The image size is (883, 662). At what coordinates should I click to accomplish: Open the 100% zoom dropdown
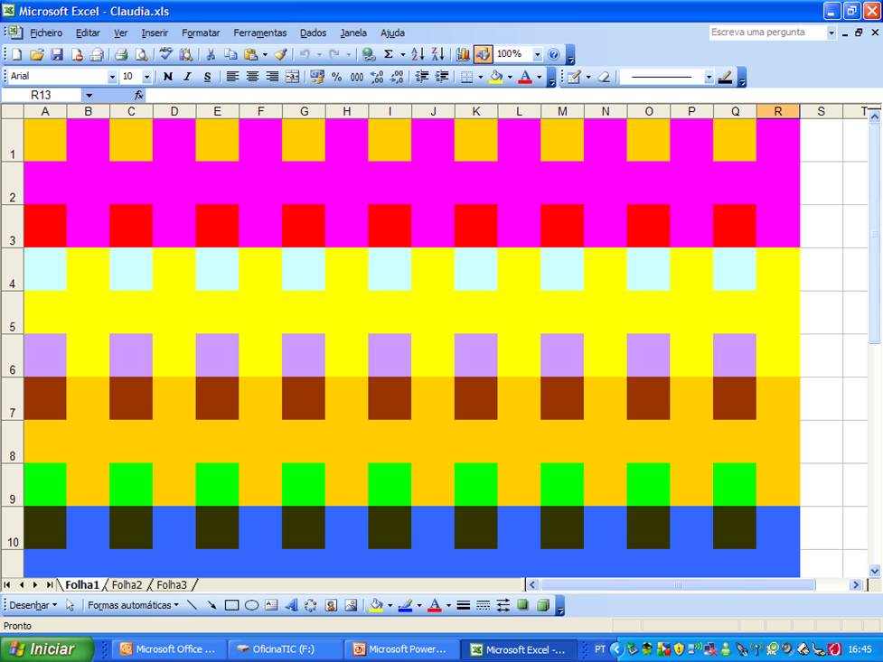click(x=537, y=54)
